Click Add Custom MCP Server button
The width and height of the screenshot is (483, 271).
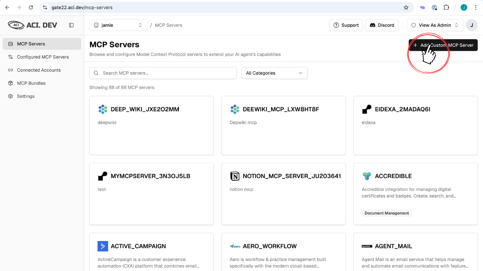[443, 45]
